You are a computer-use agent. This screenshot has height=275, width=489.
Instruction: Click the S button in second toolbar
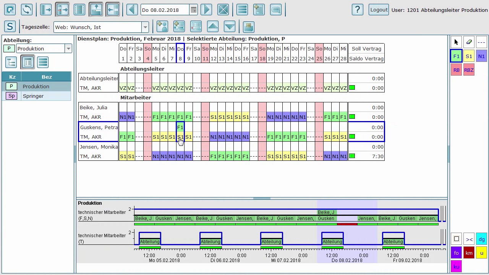point(10,26)
